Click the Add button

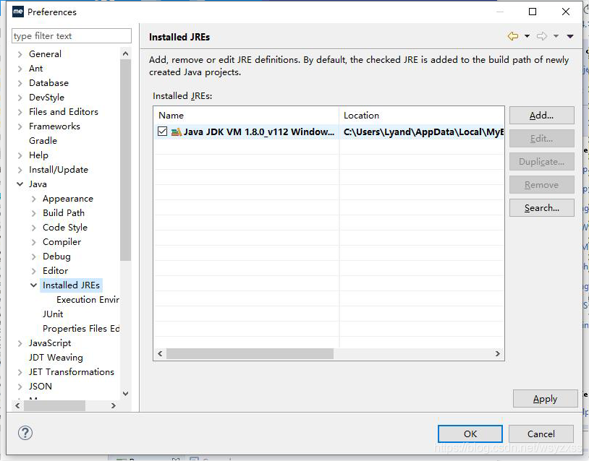[x=541, y=115]
